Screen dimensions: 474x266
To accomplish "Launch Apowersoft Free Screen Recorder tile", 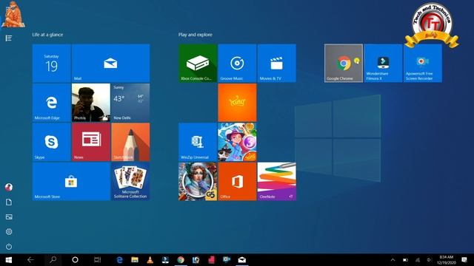I will point(423,63).
